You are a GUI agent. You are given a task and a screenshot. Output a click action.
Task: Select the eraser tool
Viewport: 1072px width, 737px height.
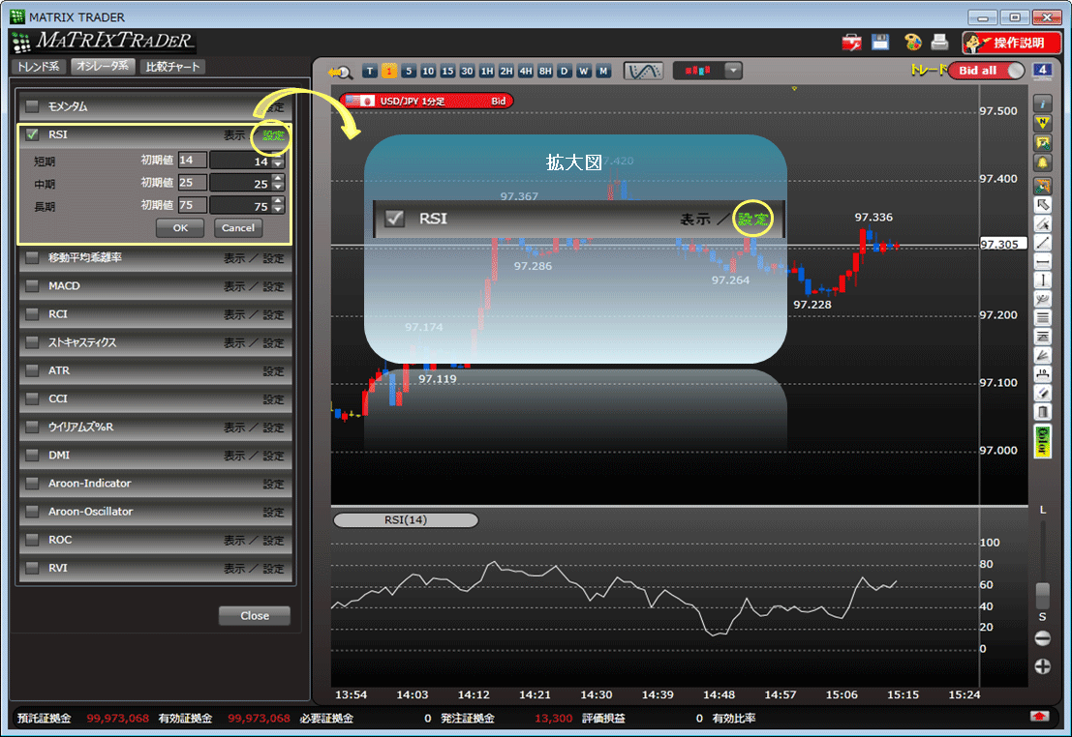[x=1043, y=393]
